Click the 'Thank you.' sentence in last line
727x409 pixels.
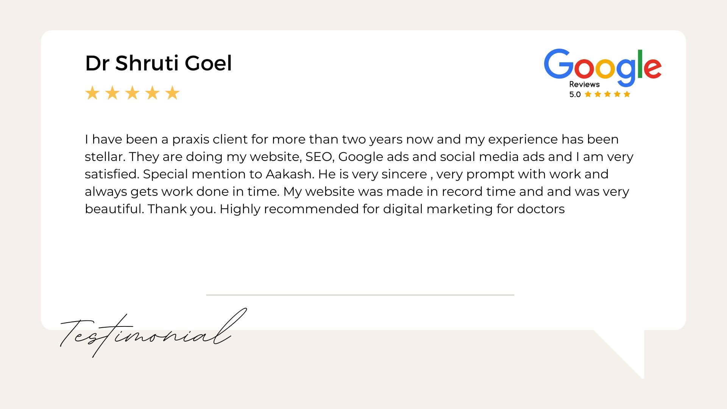coord(182,209)
